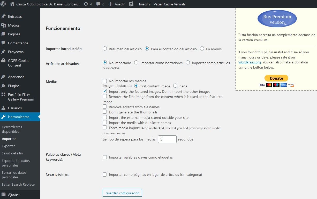Check Import the external media option
The image size is (317, 199).
tap(105, 117)
